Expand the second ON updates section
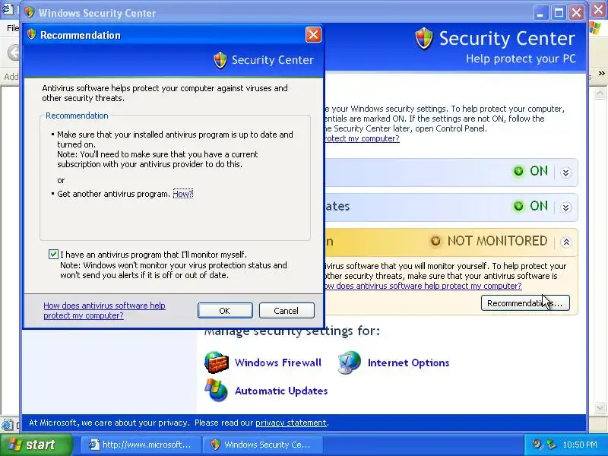 565,207
